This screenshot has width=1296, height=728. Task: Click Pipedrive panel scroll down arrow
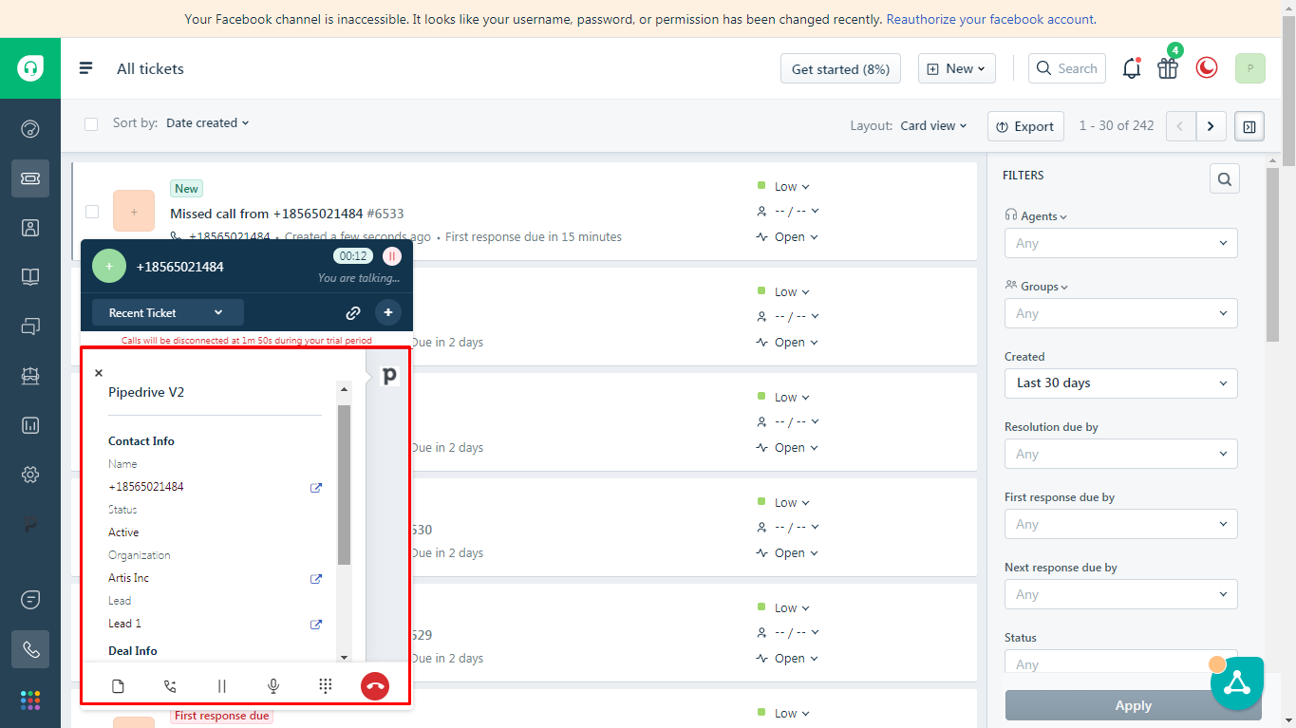click(344, 657)
